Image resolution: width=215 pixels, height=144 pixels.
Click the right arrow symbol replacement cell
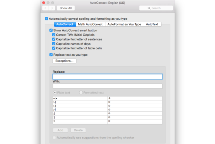coord(135,98)
